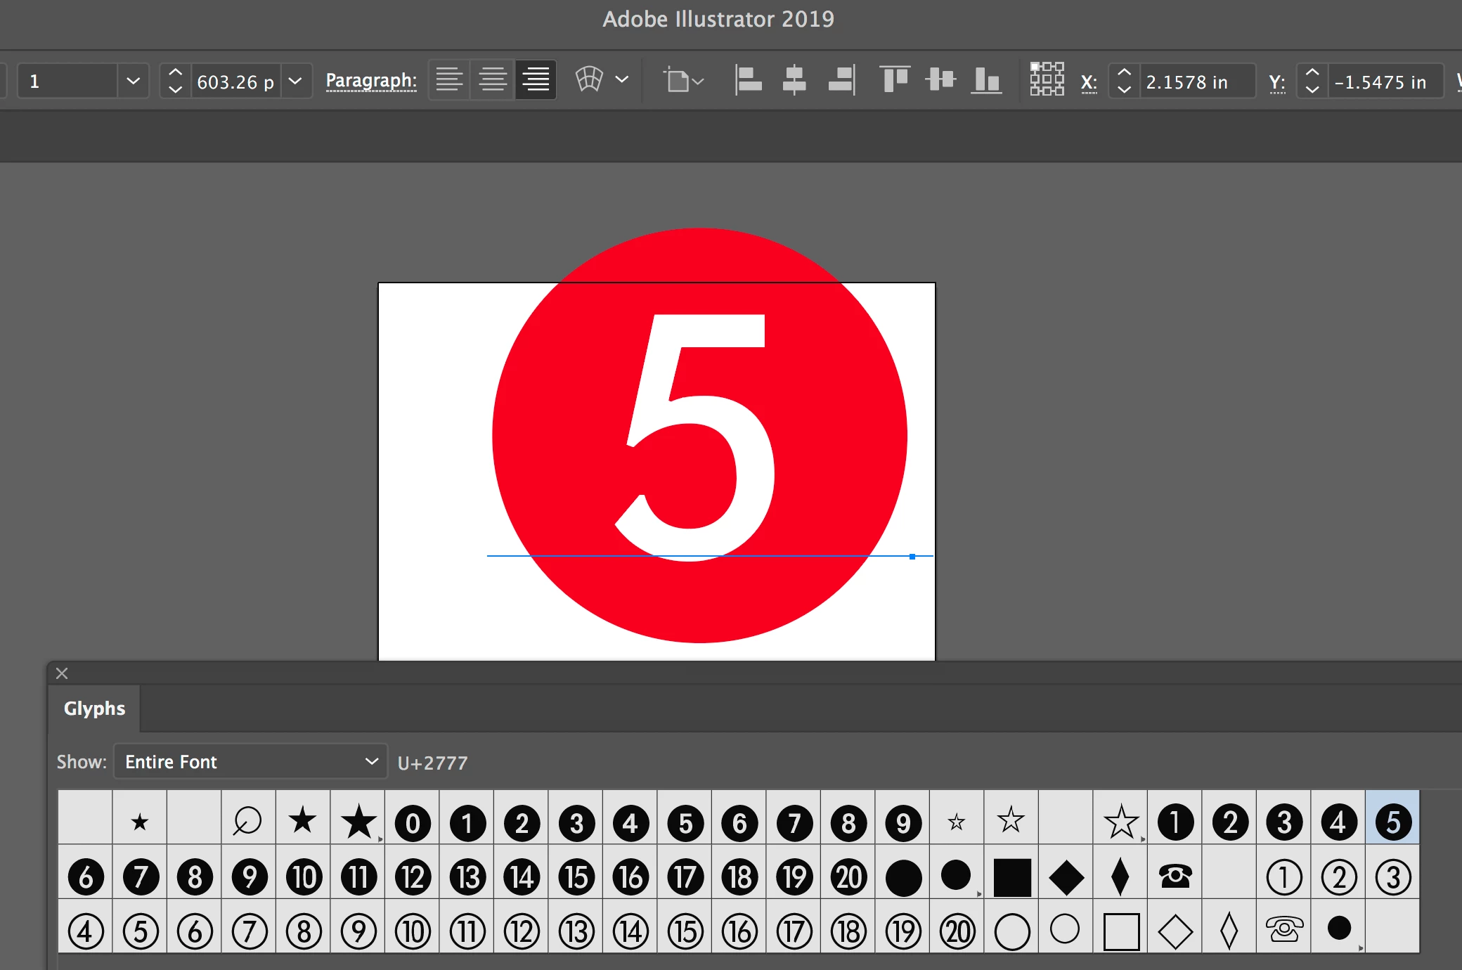Click vertical align top icon
Screen dimensions: 1462x970
point(894,80)
